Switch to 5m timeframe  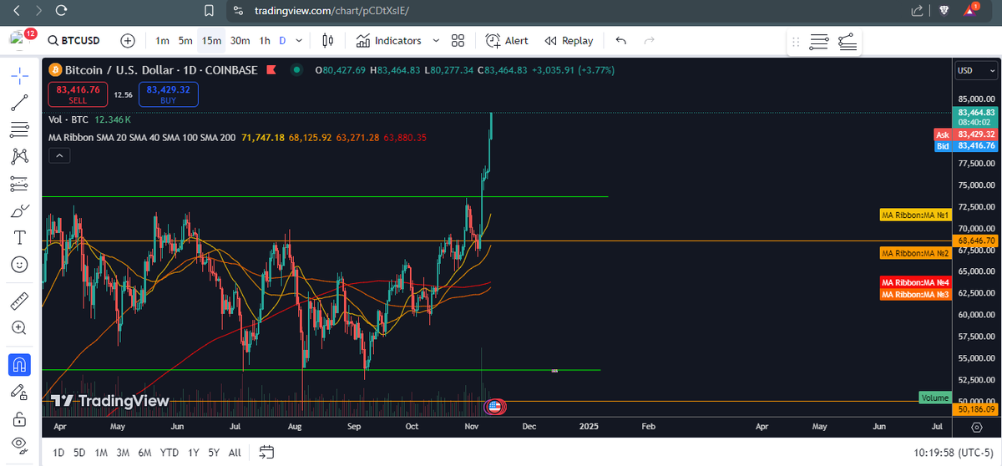click(x=185, y=40)
